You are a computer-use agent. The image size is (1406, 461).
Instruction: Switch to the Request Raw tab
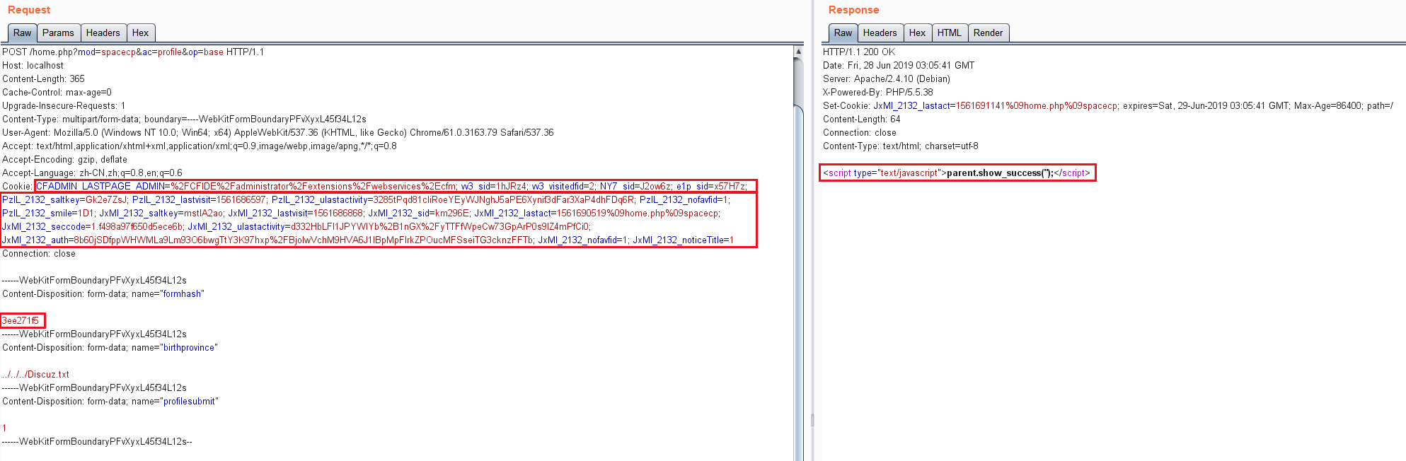[x=22, y=33]
